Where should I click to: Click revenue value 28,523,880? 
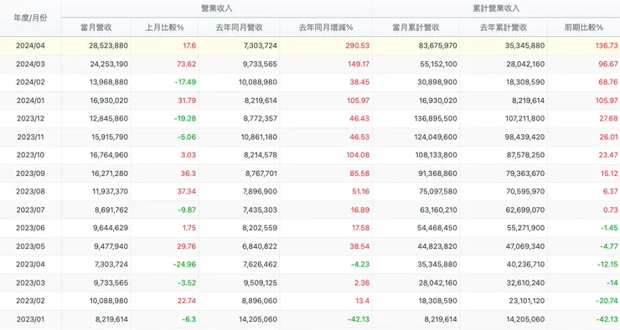[x=108, y=45]
